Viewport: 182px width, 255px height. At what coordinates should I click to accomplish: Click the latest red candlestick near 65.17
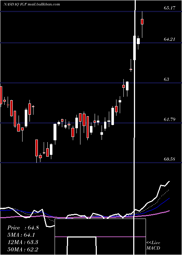(142, 21)
